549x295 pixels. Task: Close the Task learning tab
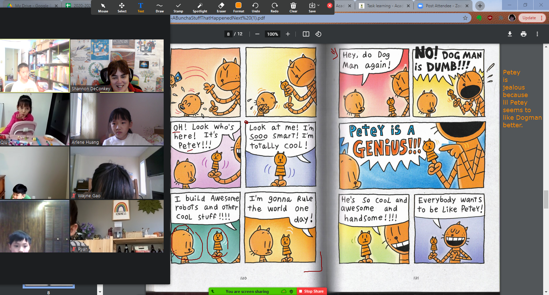[408, 6]
